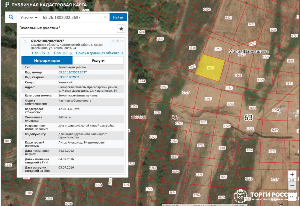Click the warning triangle on the result card
This screenshot has height=206, width=300.
(x=113, y=41)
